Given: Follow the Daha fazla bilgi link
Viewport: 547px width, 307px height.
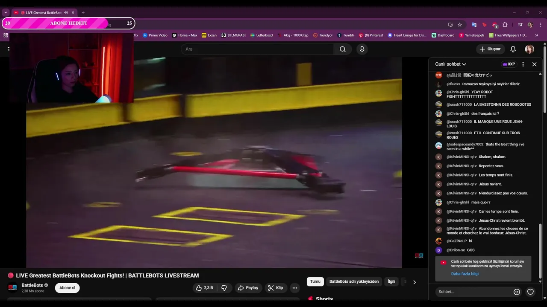Looking at the screenshot, I should point(465,274).
